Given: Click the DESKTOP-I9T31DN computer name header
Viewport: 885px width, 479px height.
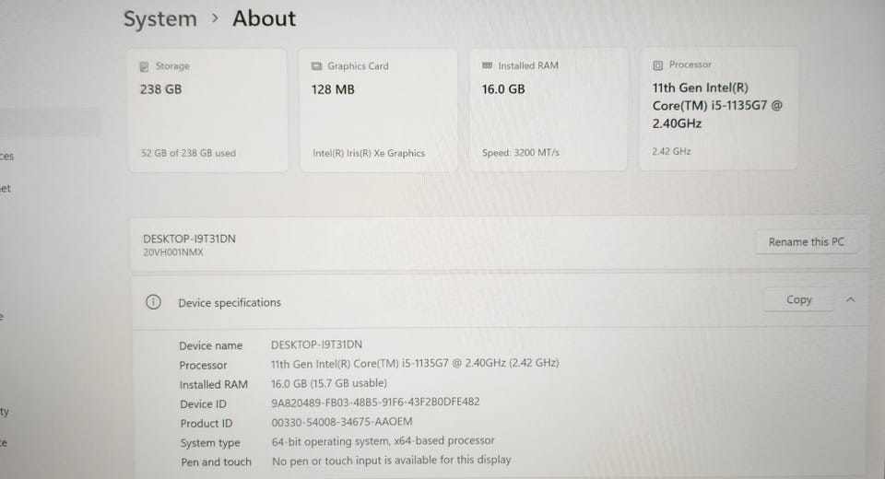Looking at the screenshot, I should click(x=189, y=239).
